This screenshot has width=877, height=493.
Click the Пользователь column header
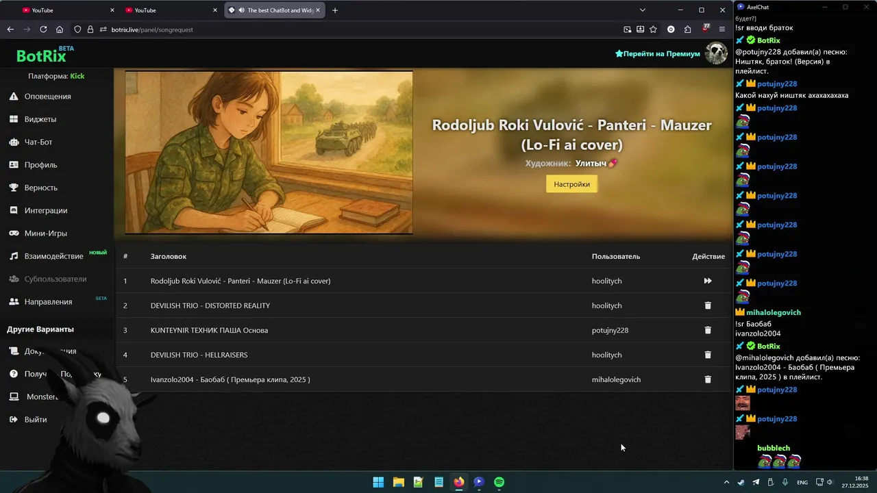tap(616, 256)
